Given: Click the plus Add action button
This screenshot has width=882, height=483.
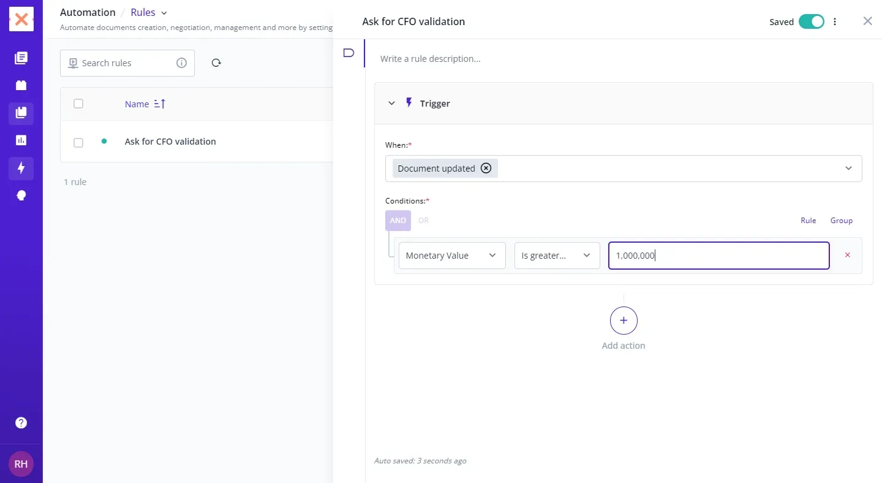Looking at the screenshot, I should click(624, 321).
